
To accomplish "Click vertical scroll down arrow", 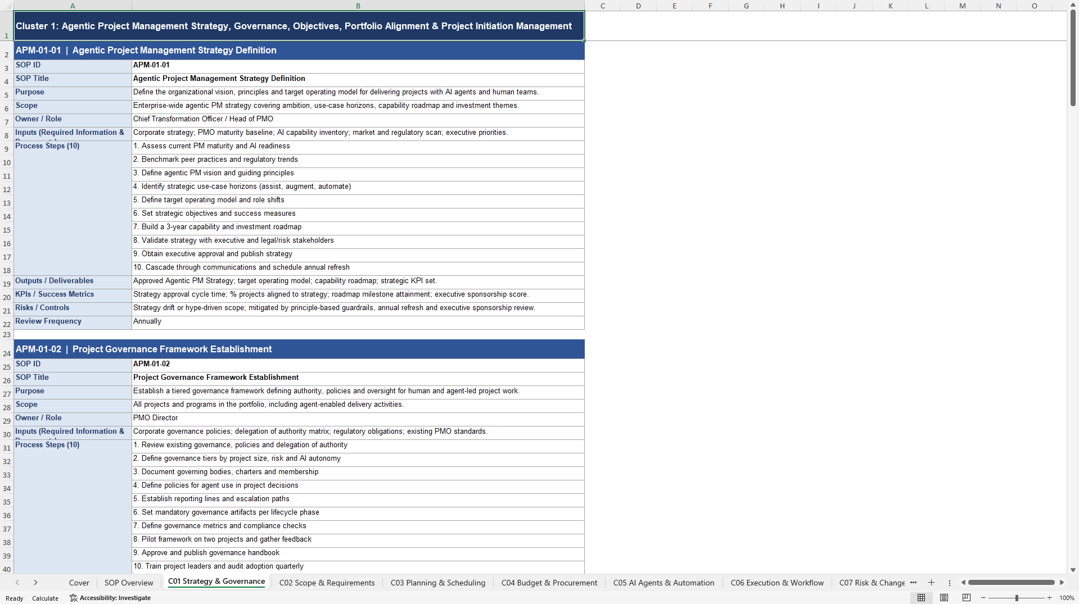I will (1073, 570).
